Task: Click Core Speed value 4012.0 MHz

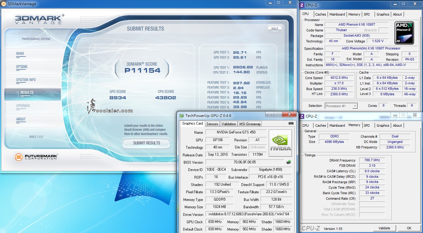Action: (339, 78)
